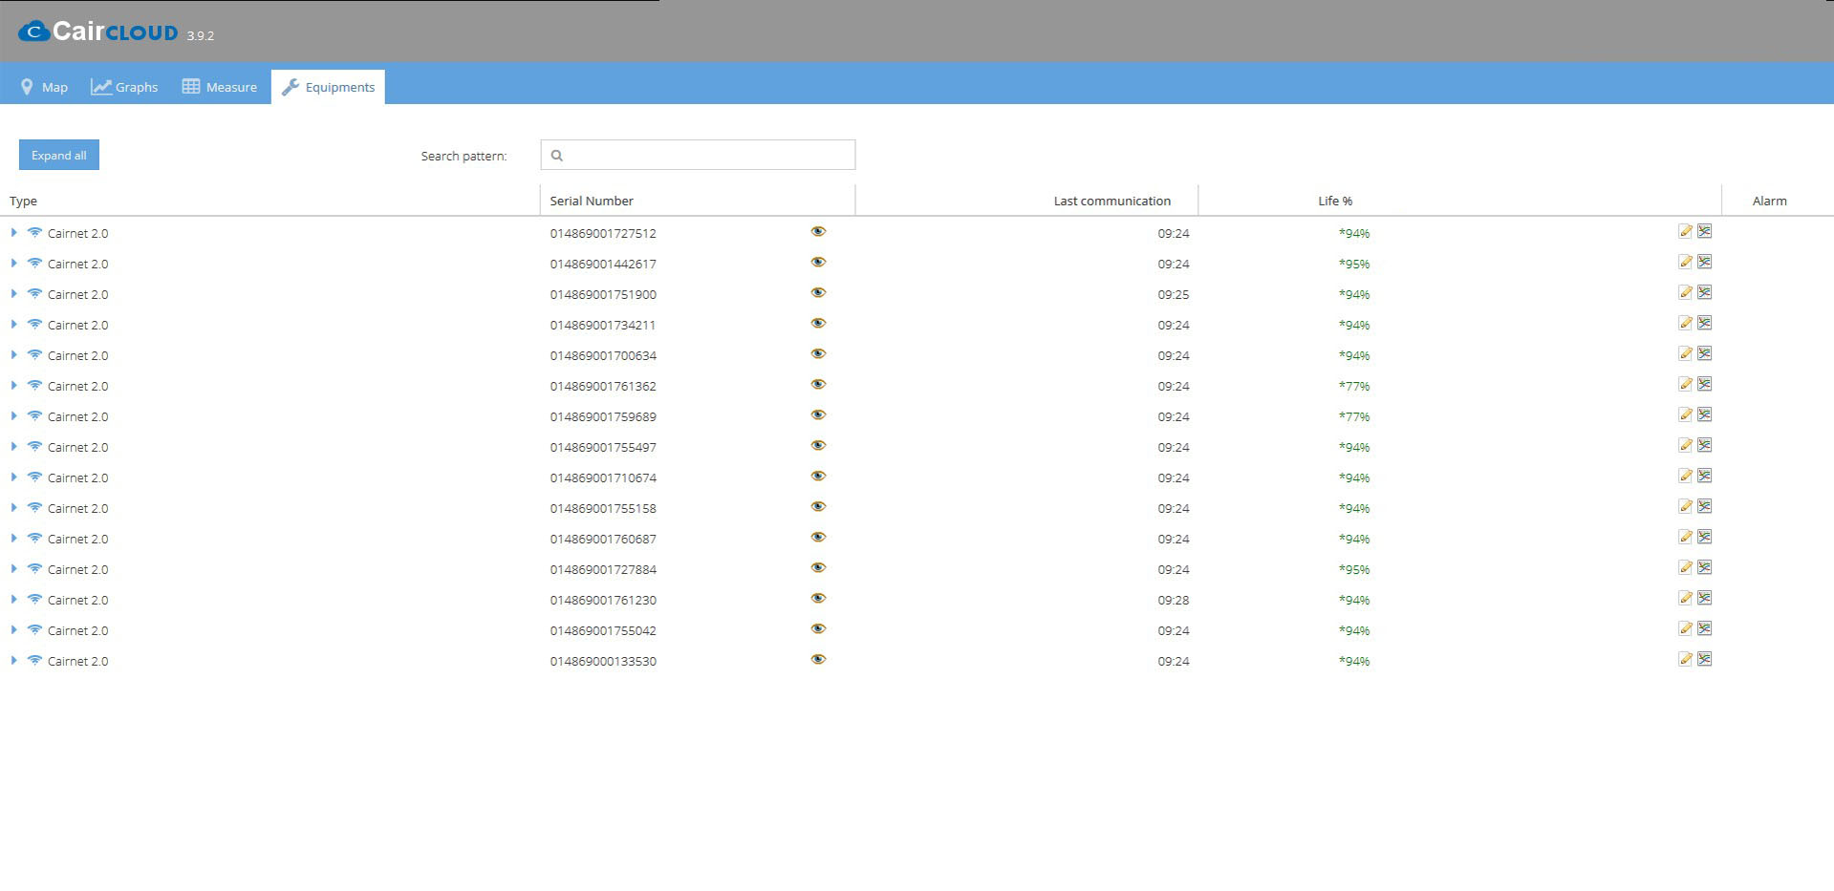
Task: Click the CairCloud logo in header
Action: pos(98,32)
